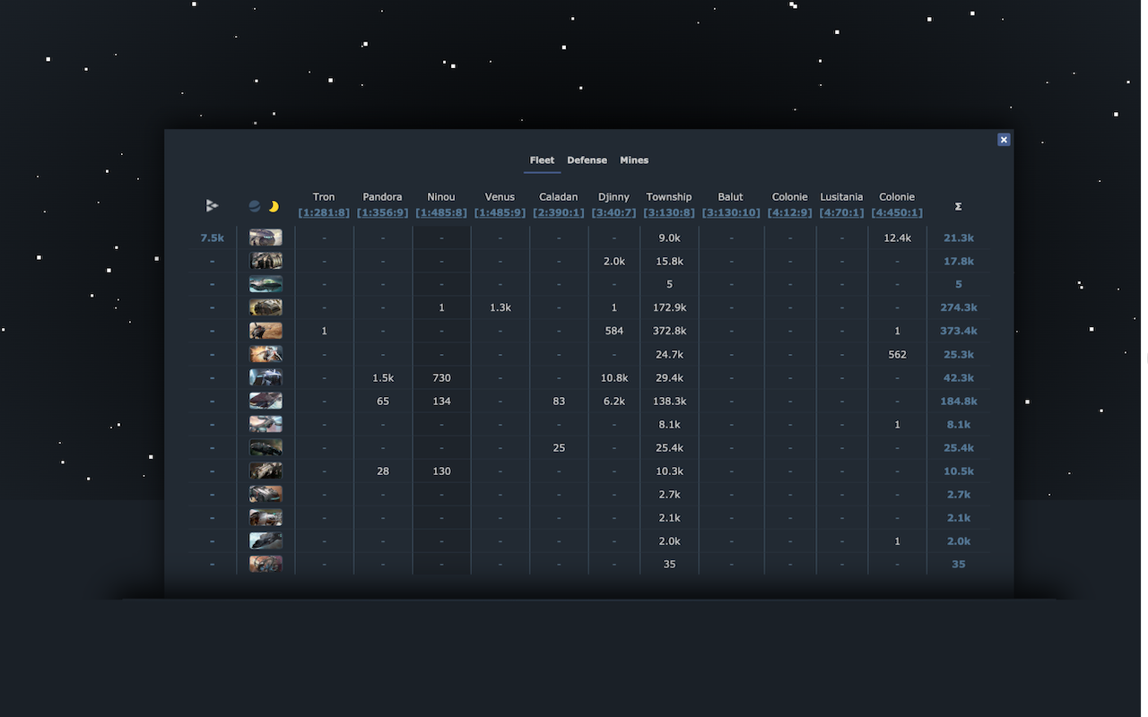
Task: Click ship icon in the 17.8k total row
Action: click(x=265, y=261)
